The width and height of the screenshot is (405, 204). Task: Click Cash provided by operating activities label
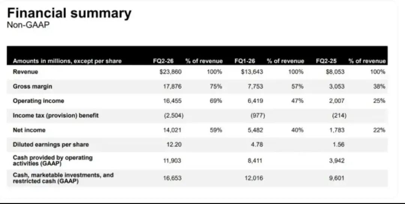[52, 160]
